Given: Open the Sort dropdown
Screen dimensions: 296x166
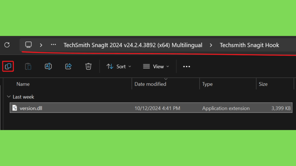Looking at the screenshot, I should coord(119,67).
